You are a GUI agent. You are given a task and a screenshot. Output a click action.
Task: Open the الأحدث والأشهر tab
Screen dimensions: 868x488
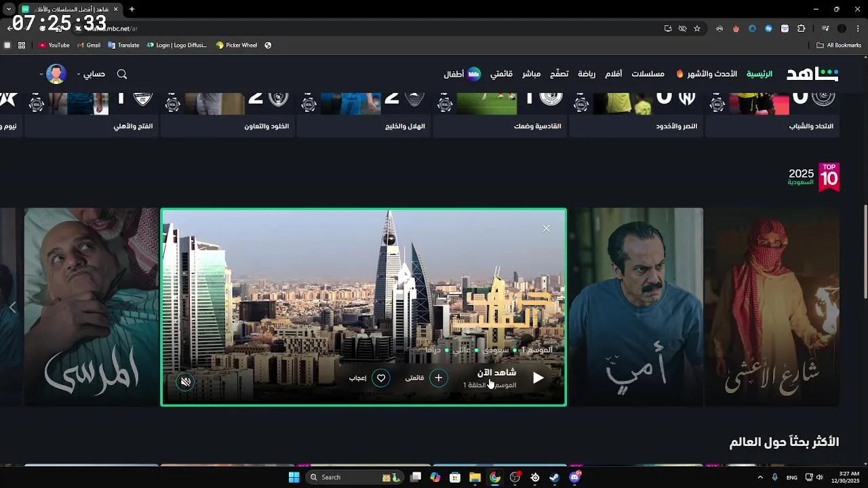[x=707, y=74]
